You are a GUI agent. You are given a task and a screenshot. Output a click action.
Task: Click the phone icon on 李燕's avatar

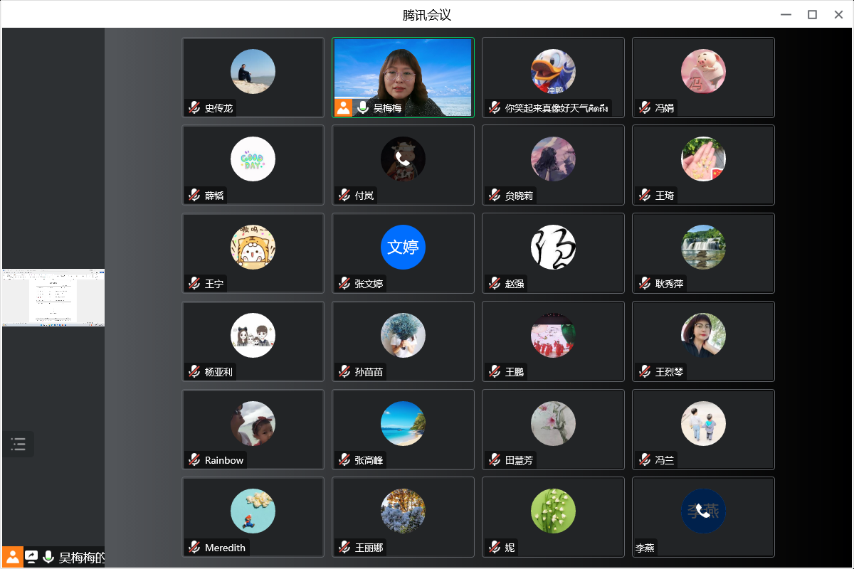tap(703, 511)
